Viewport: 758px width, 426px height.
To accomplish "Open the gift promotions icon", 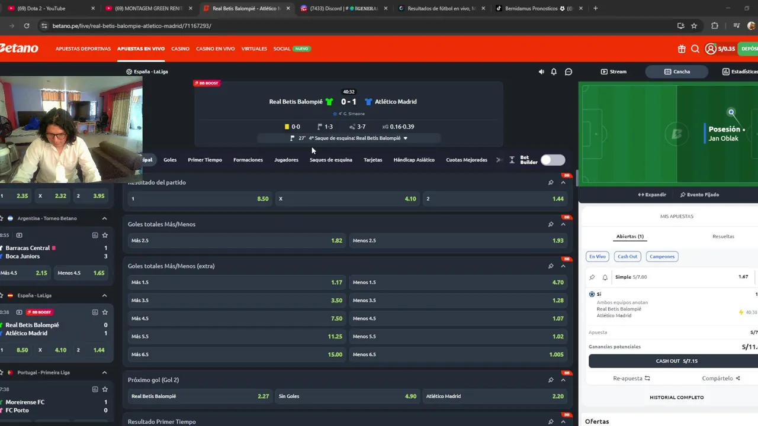I will click(682, 49).
